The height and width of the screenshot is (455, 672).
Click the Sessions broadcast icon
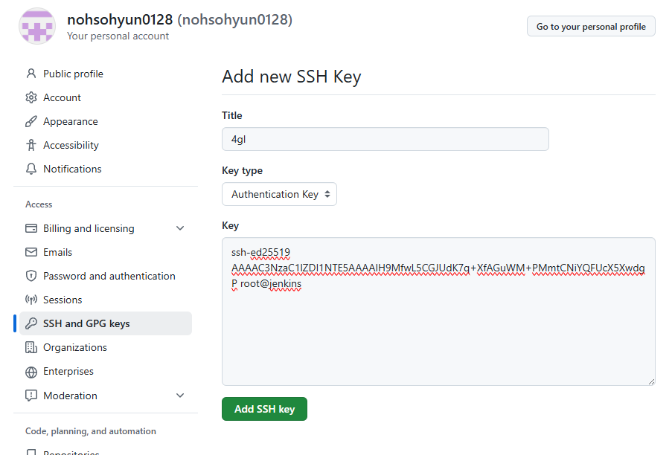coord(31,300)
